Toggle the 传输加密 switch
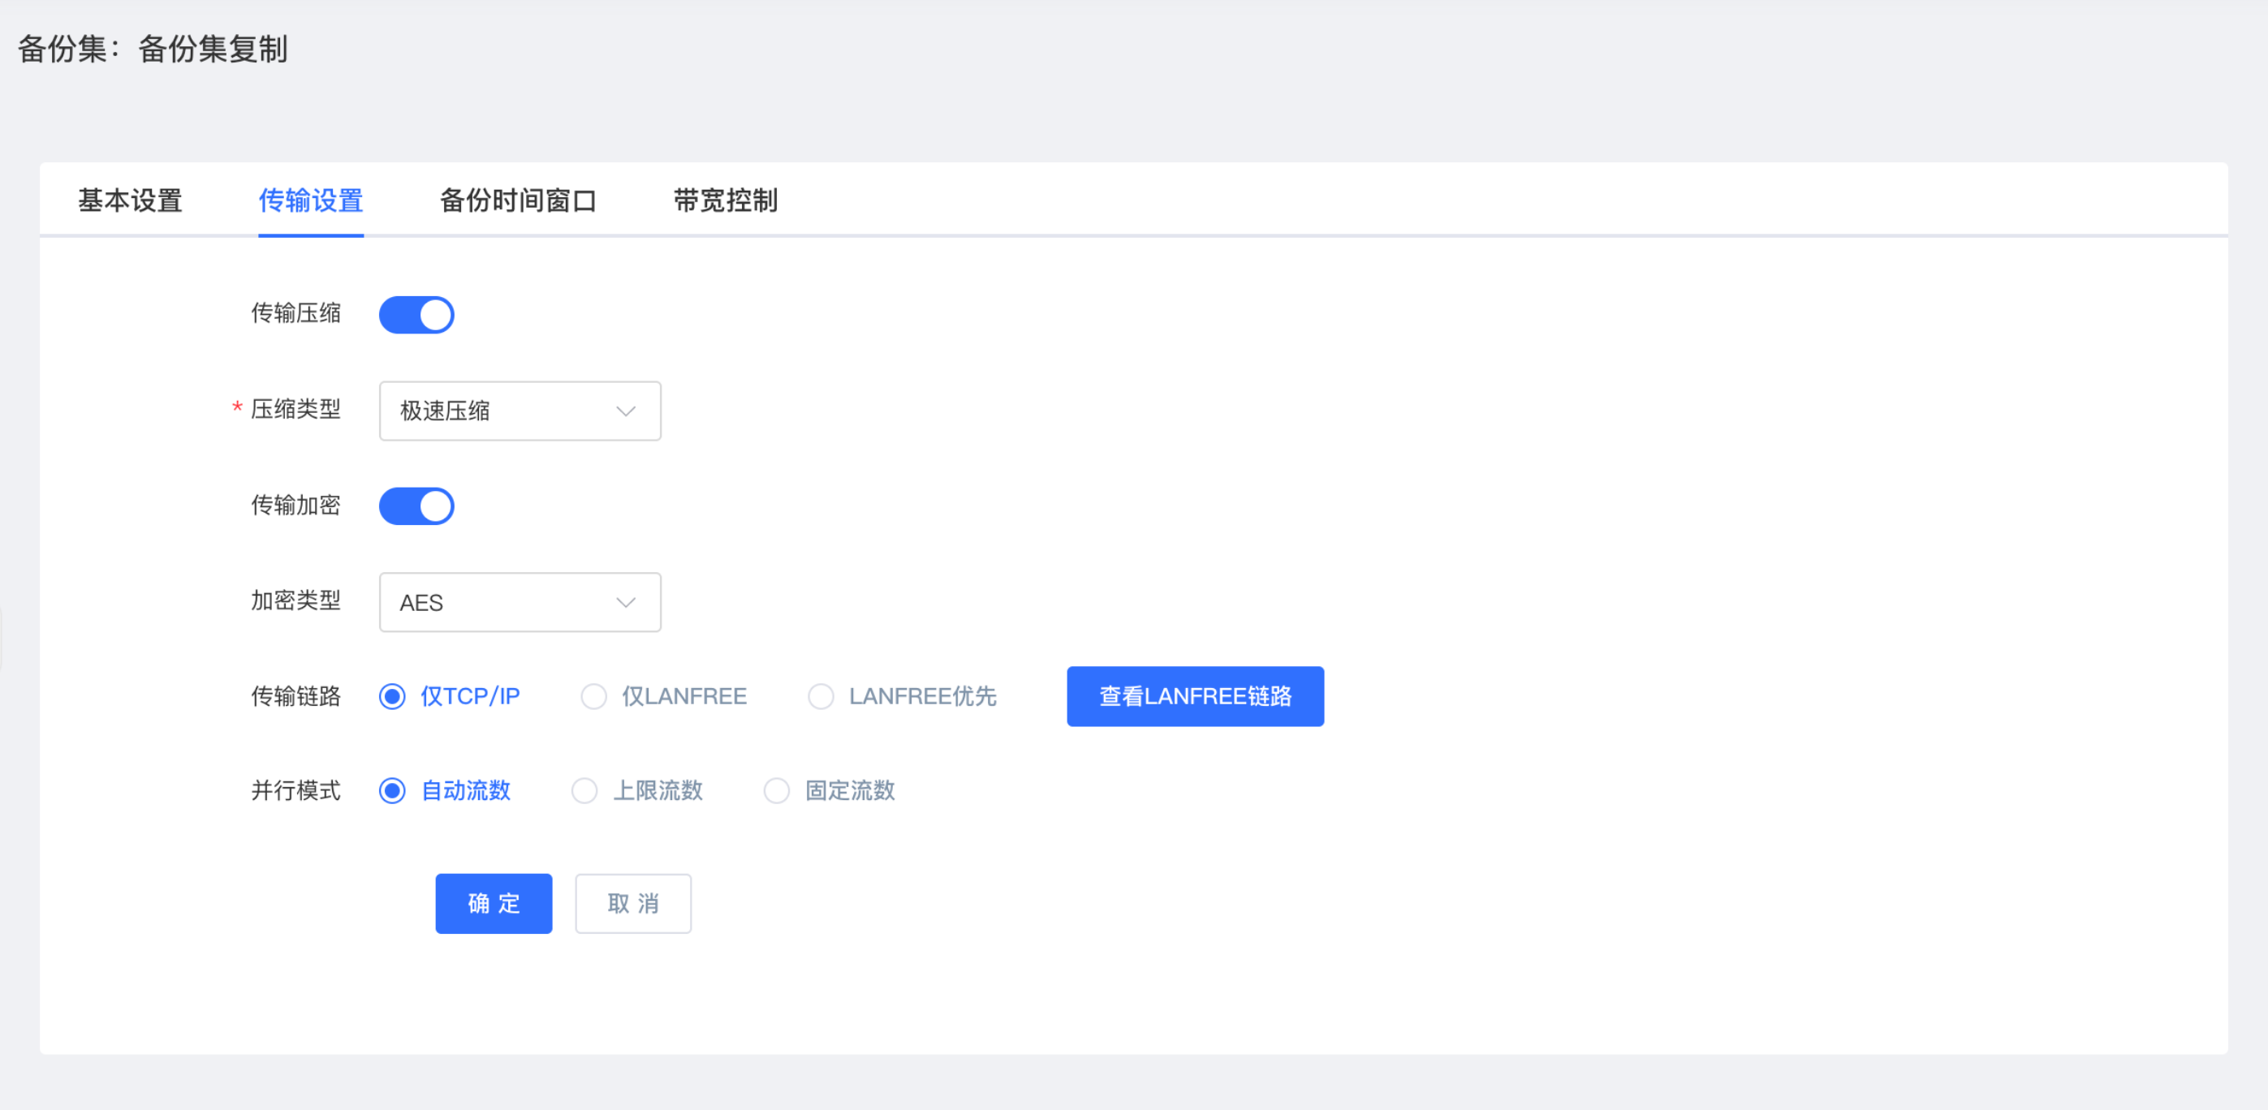The width and height of the screenshot is (2268, 1110). click(416, 506)
